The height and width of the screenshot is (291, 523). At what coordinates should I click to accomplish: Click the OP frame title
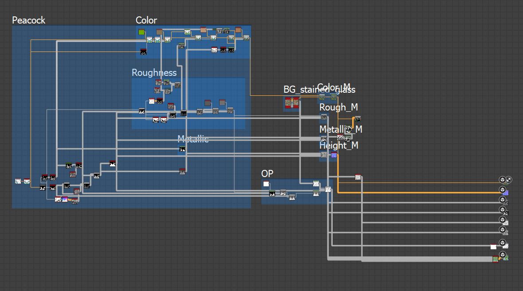pyautogui.click(x=267, y=173)
